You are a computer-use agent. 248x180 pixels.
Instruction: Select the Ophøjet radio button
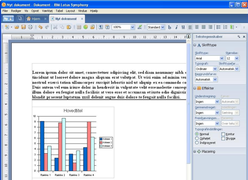tap(197, 138)
